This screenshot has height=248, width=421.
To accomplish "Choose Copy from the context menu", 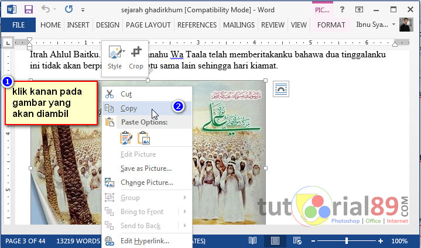I will [147, 108].
